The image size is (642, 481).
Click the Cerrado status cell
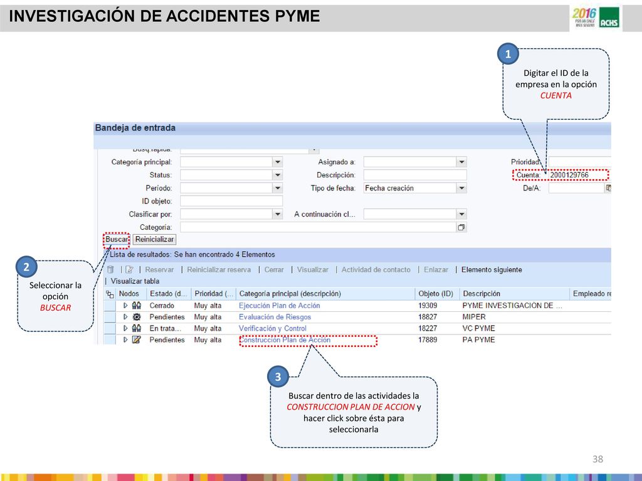click(x=162, y=306)
